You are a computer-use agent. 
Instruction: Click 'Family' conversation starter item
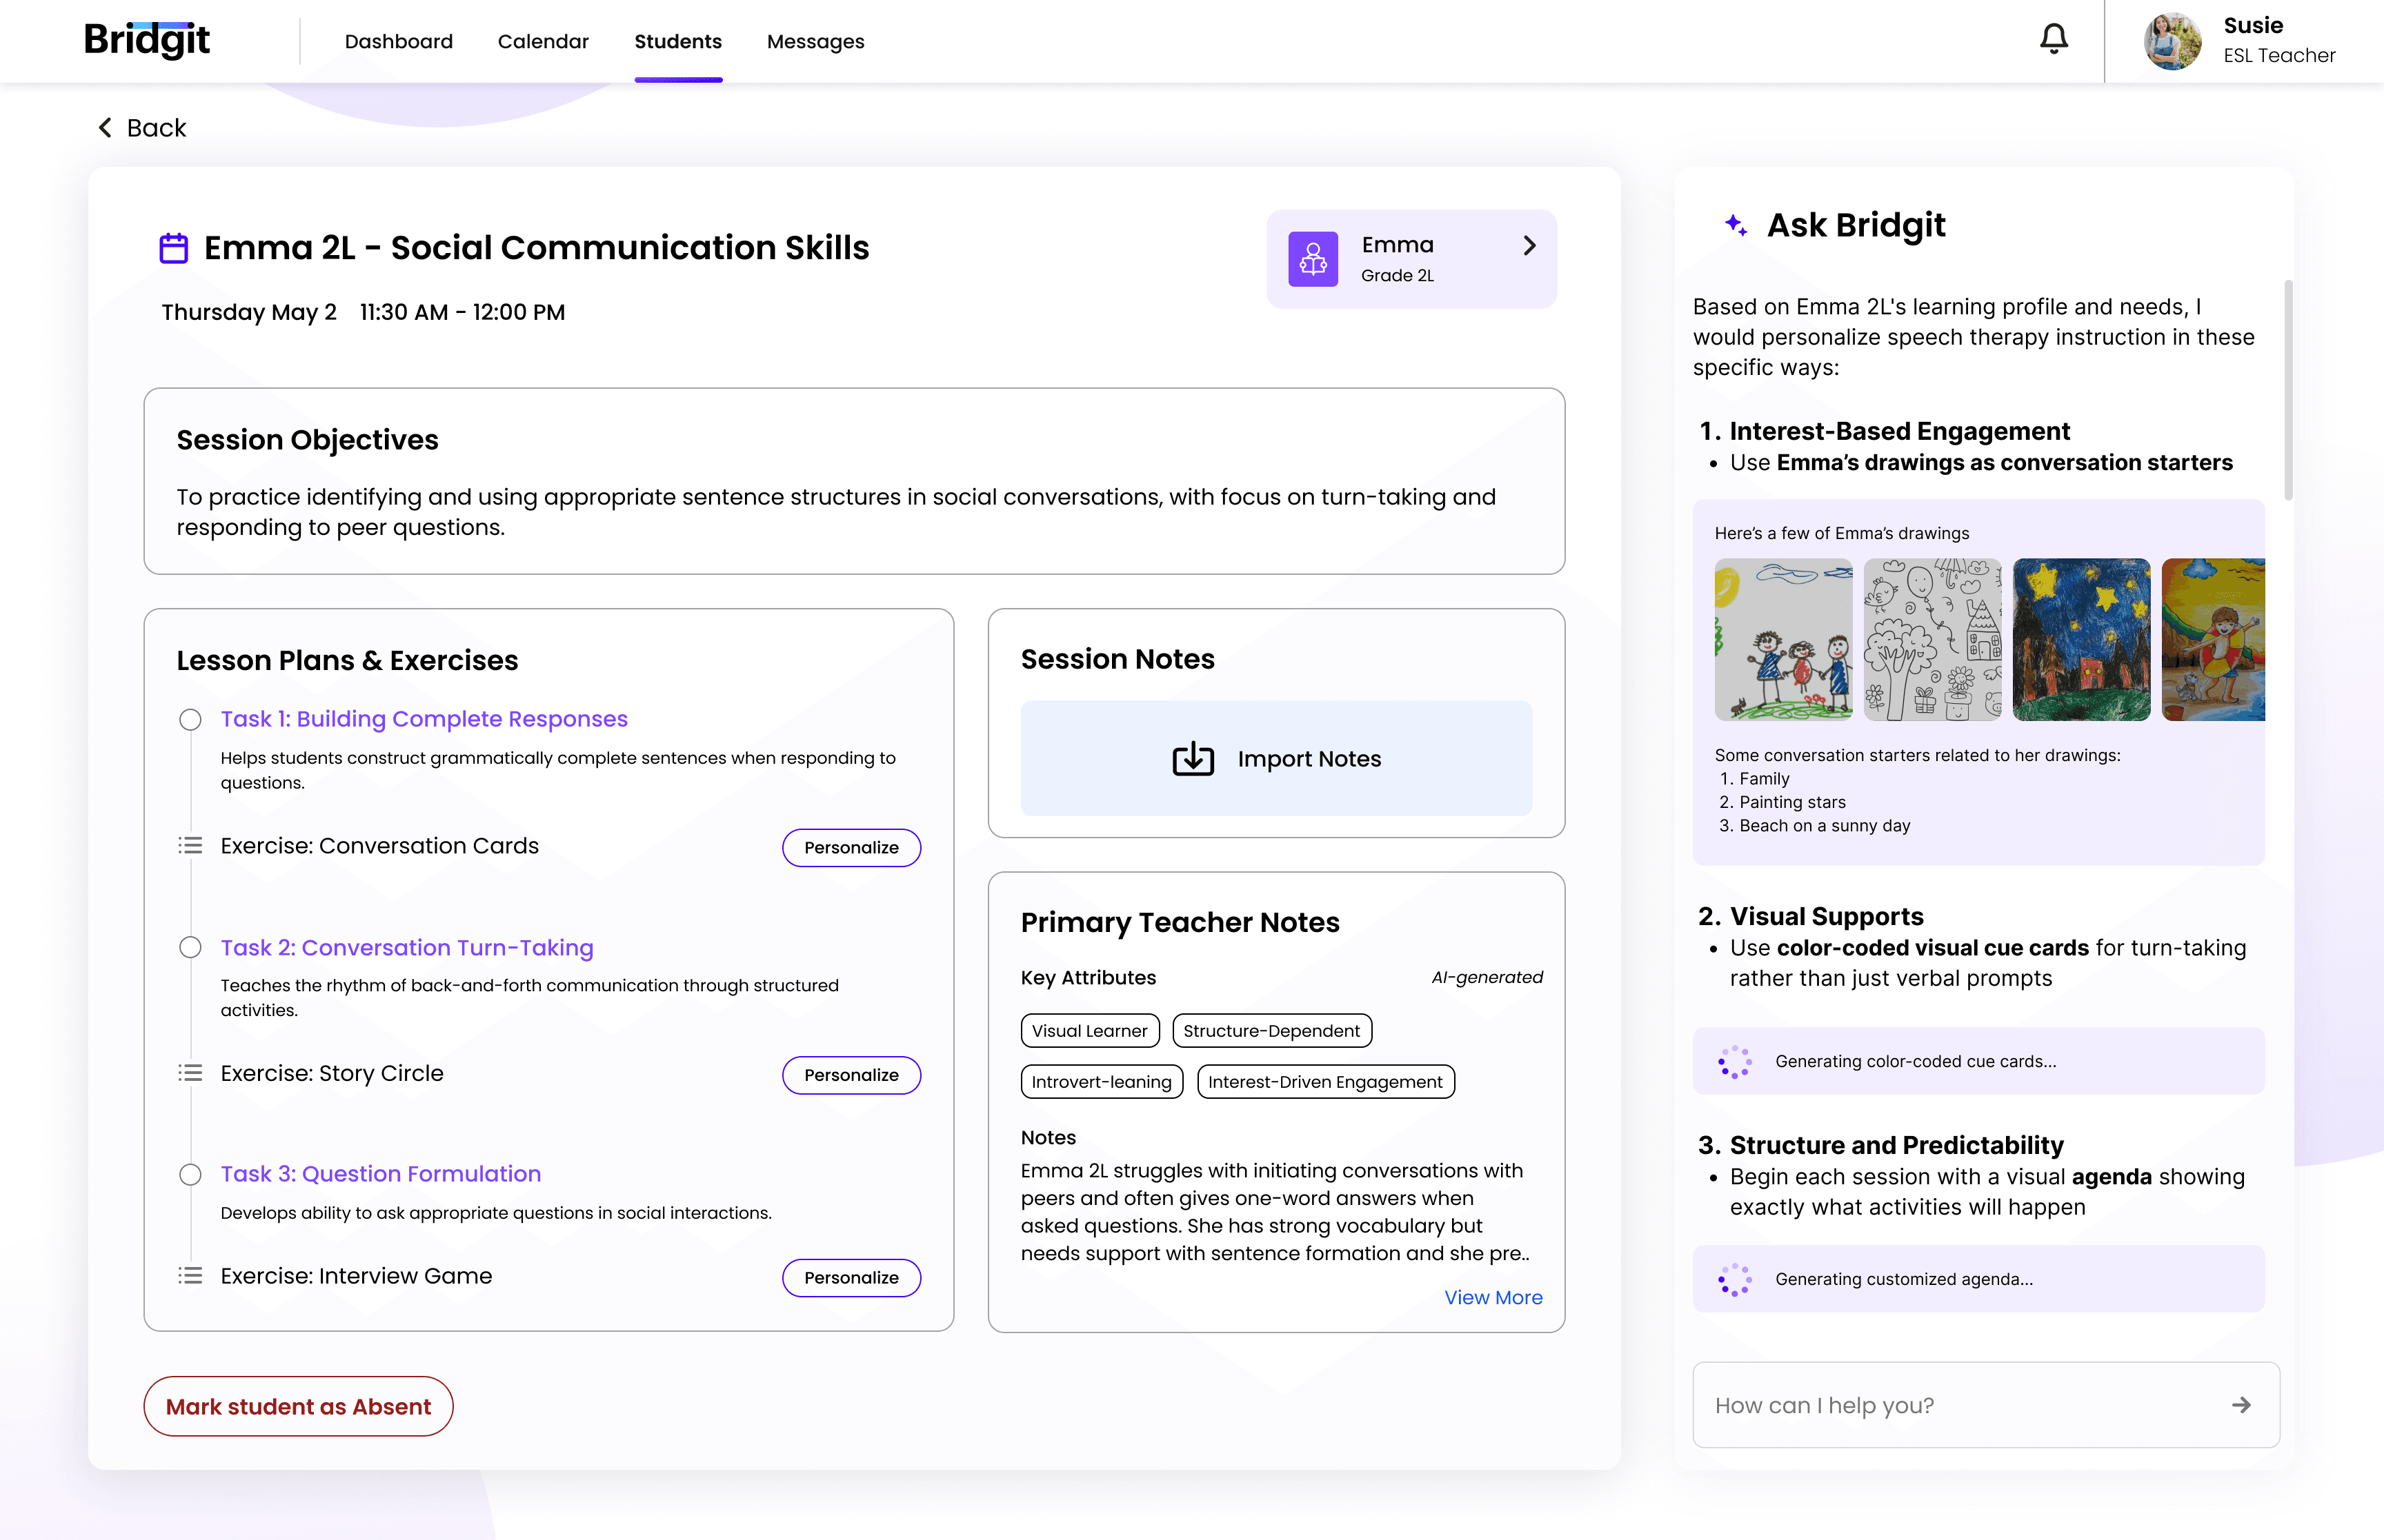[x=1764, y=779]
